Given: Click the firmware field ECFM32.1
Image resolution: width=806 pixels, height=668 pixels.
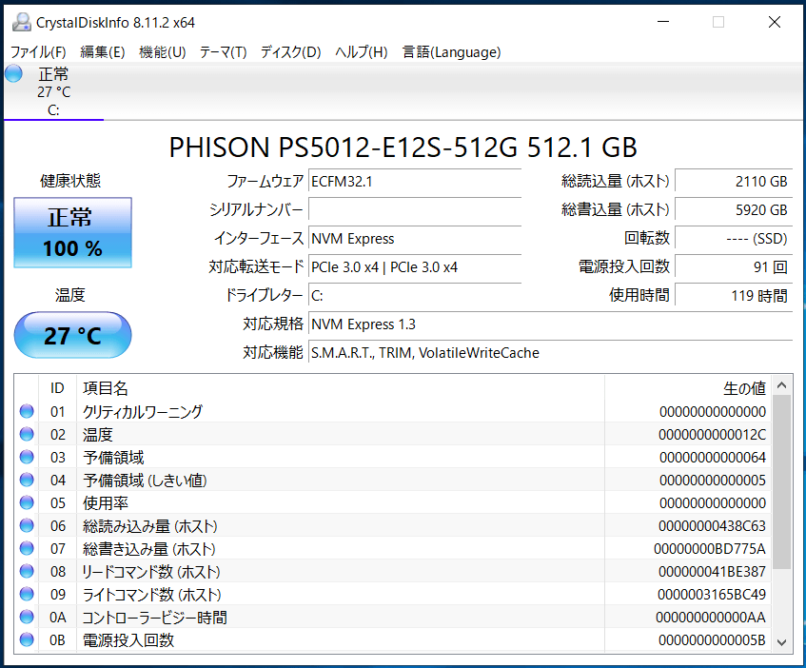Looking at the screenshot, I should pyautogui.click(x=415, y=182).
